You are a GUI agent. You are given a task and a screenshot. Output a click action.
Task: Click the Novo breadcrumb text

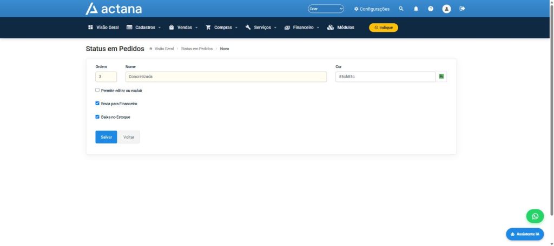click(225, 49)
